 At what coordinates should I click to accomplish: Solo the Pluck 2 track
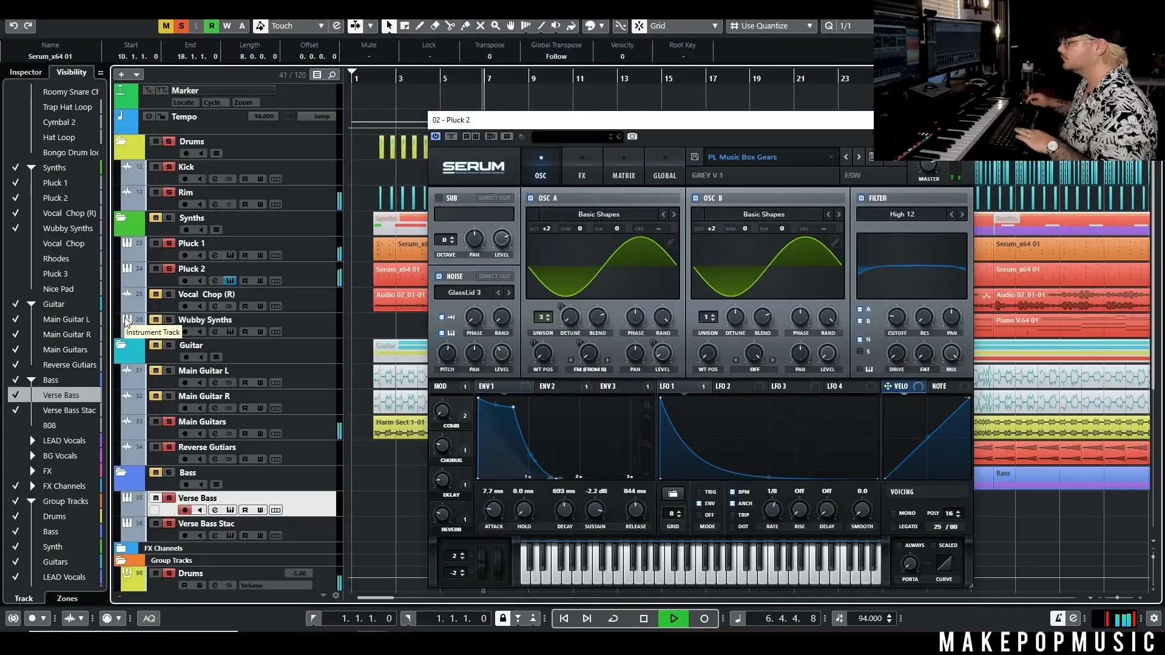coord(169,269)
